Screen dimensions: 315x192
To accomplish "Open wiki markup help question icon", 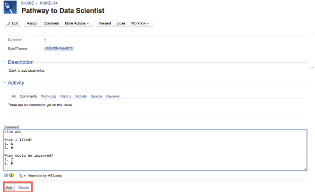I will coord(12,175).
